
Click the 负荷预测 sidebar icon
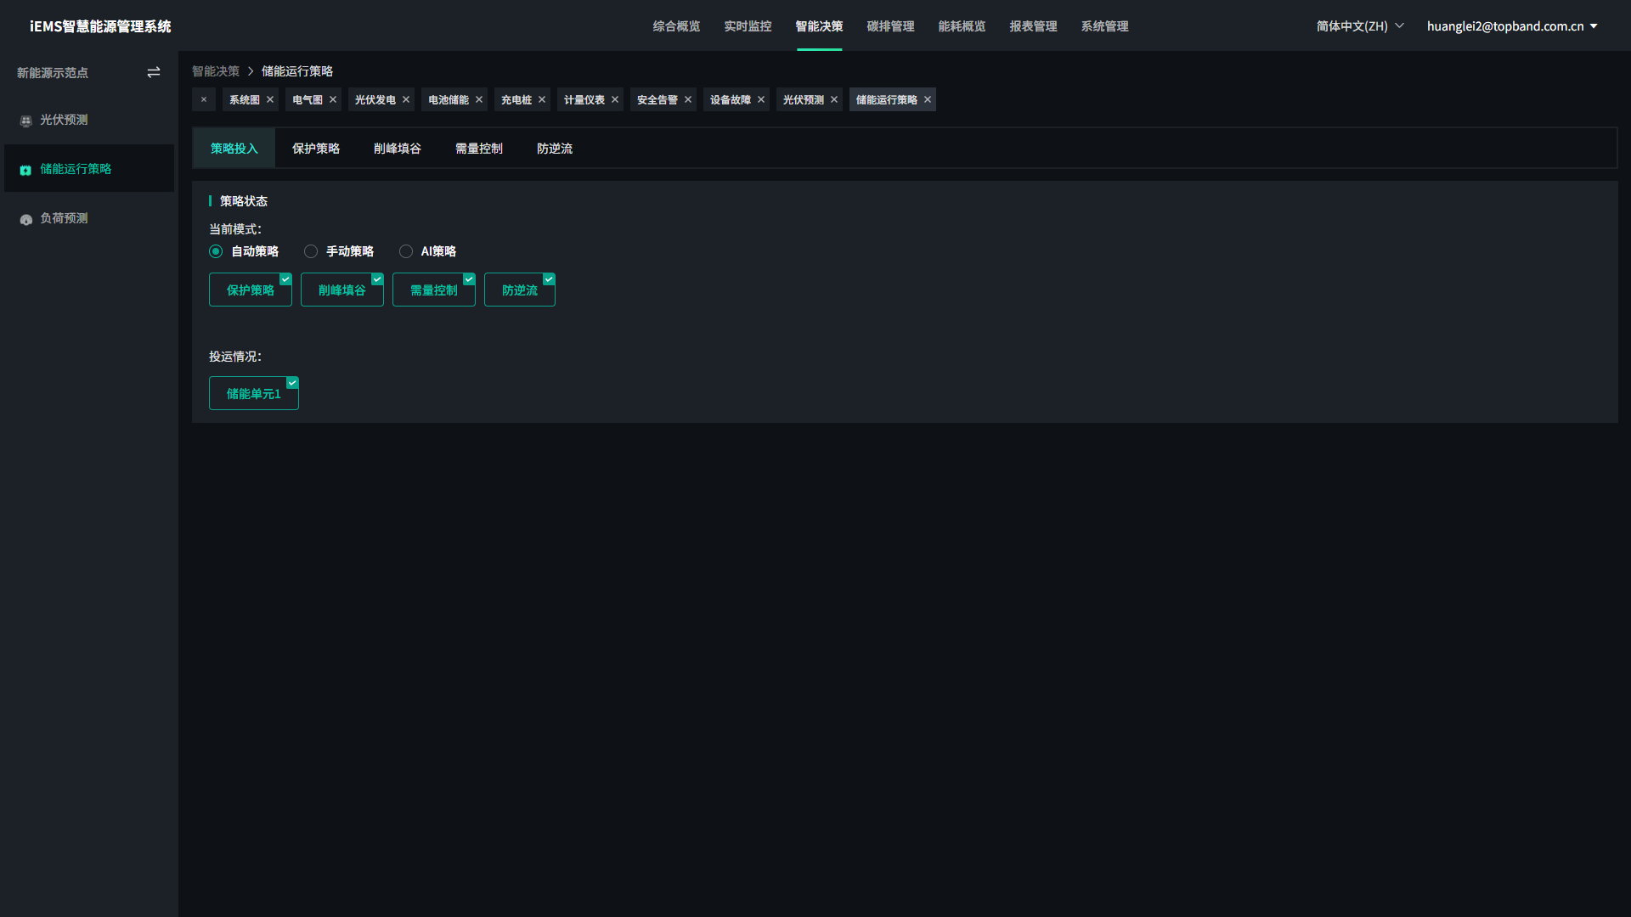tap(25, 219)
